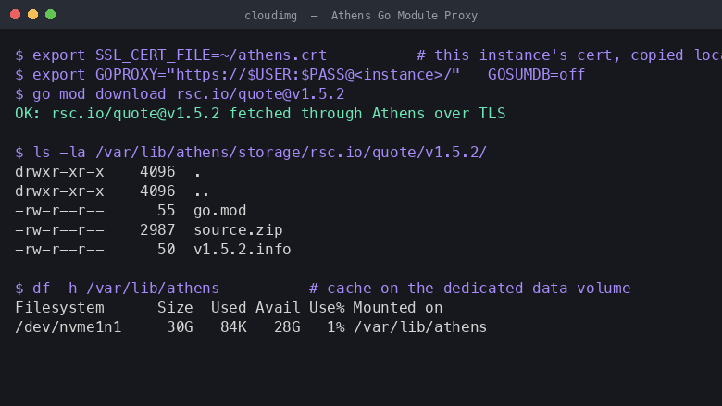Close the terminal with the red button

15,15
